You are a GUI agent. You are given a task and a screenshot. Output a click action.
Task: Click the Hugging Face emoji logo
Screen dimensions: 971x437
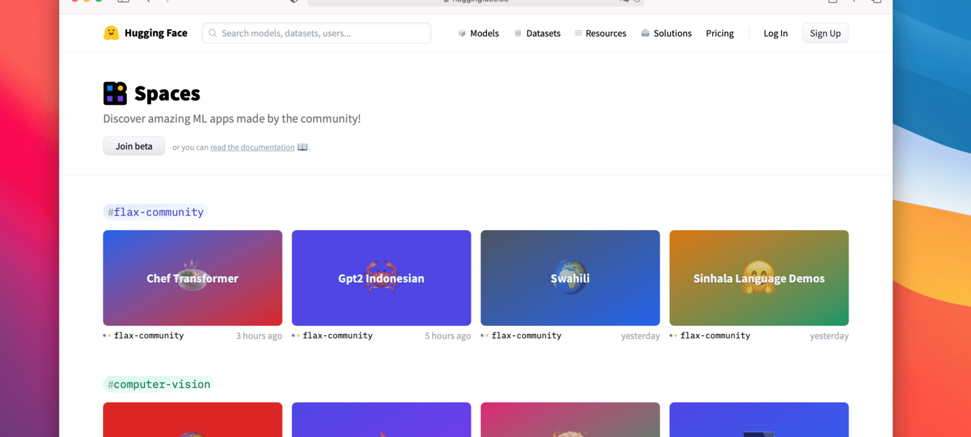[x=111, y=33]
